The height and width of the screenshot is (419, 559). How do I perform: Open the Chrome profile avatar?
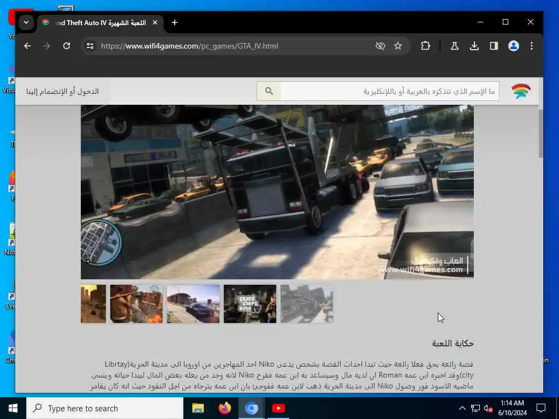click(x=513, y=46)
